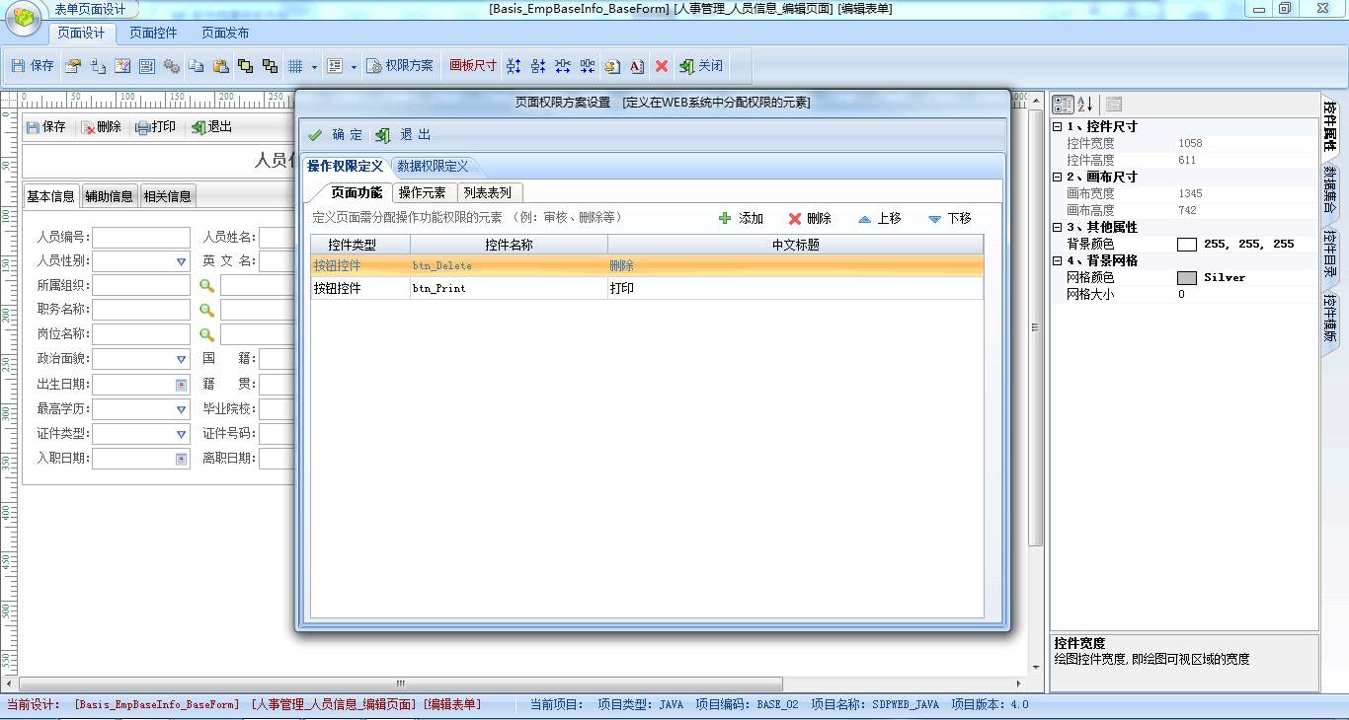This screenshot has width=1349, height=720.
Task: Collapse the 3、其他属性 property group
Action: click(1058, 227)
